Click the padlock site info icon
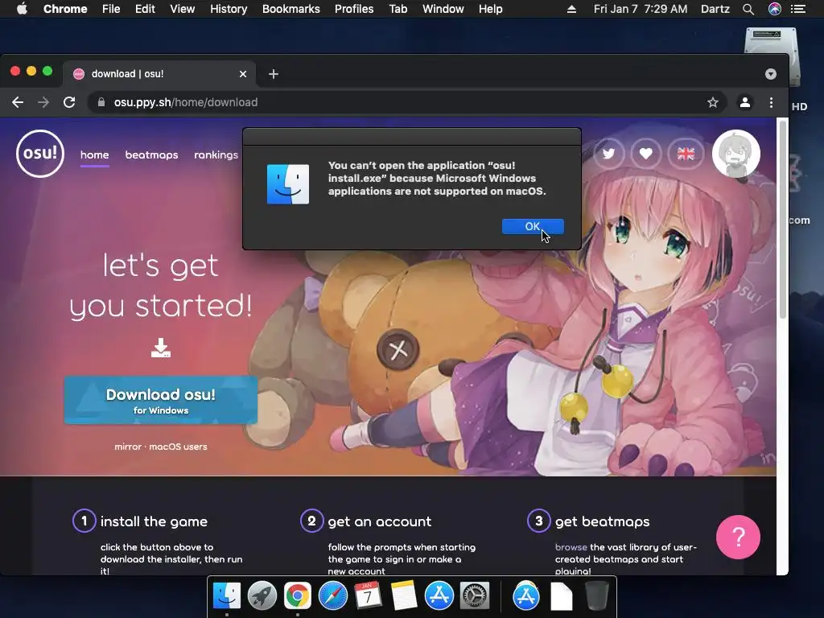The height and width of the screenshot is (618, 824). point(101,102)
